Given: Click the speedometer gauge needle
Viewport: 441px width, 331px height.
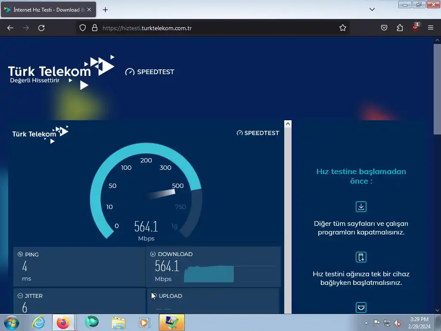Looking at the screenshot, I should 162,194.
